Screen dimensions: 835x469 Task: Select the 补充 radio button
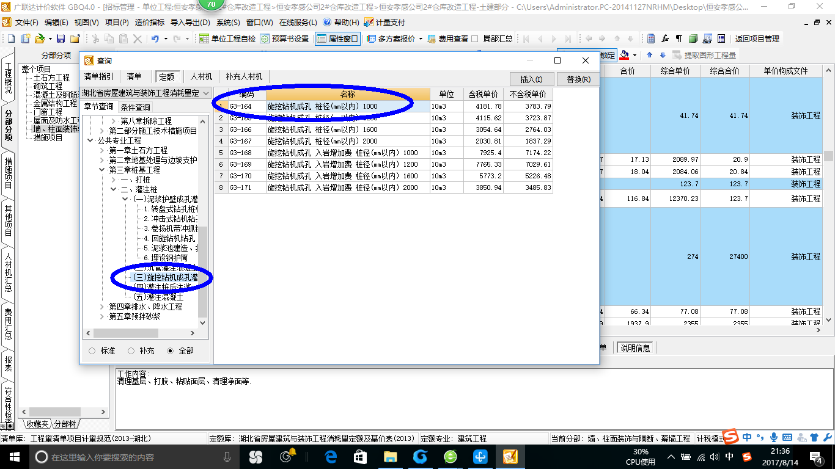(131, 351)
